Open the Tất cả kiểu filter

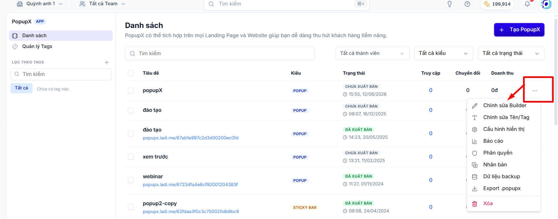click(443, 53)
